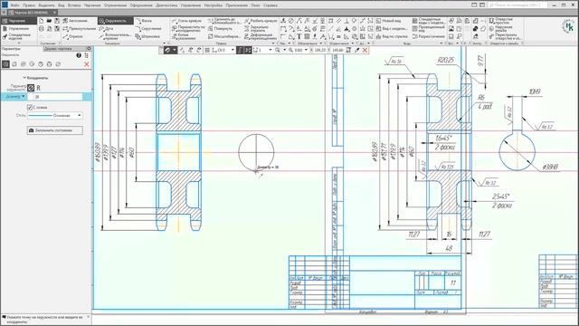Click the Масштабировать tool

pos(223,36)
